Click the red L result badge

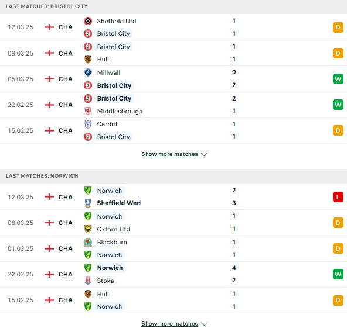[338, 197]
